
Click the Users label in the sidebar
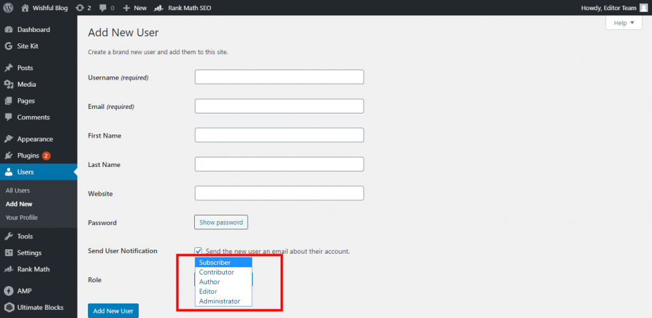click(x=25, y=172)
